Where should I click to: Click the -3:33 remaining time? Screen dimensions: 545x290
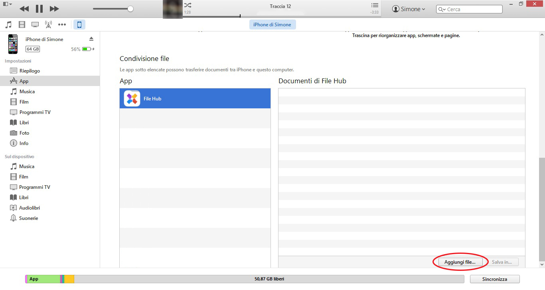[x=374, y=13]
